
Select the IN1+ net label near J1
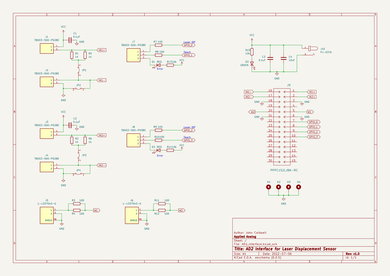pos(102,50)
